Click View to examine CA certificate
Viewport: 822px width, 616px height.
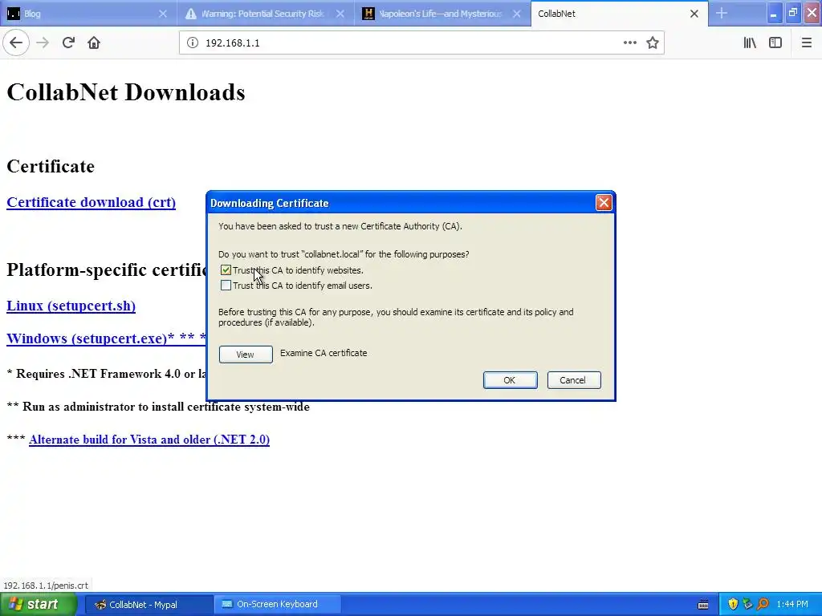pos(246,355)
